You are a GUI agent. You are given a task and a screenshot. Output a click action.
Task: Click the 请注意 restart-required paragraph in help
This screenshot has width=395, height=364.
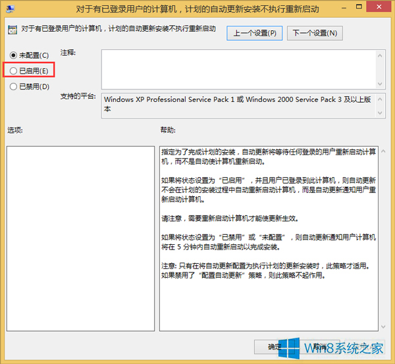[x=230, y=219]
